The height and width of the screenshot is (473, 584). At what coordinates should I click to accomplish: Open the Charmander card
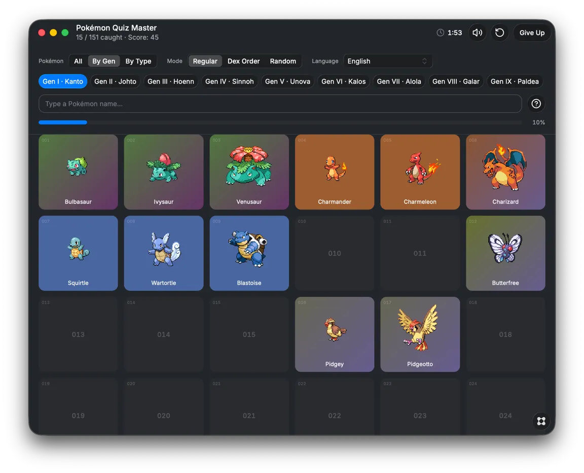click(335, 172)
